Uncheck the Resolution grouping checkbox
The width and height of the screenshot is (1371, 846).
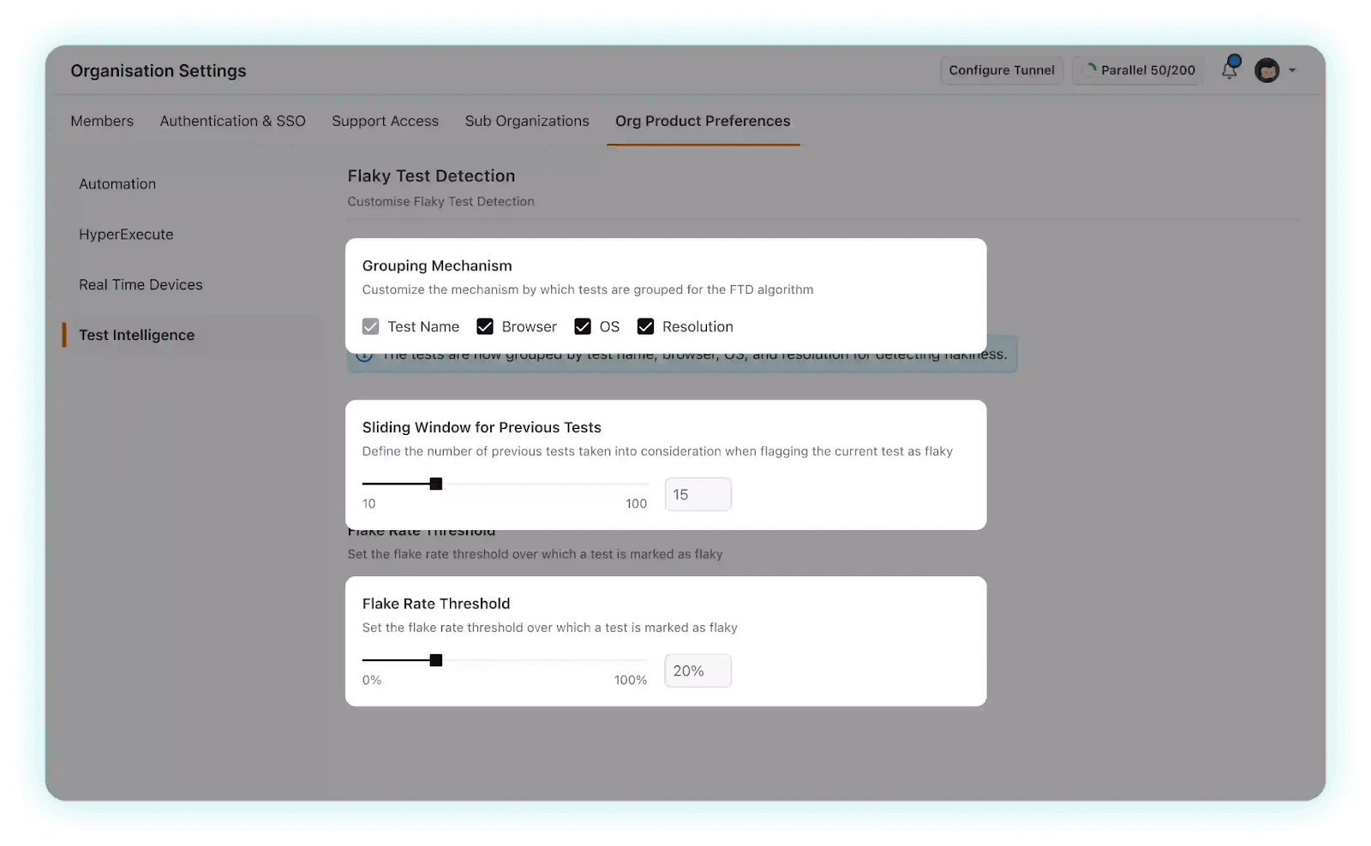click(x=646, y=326)
